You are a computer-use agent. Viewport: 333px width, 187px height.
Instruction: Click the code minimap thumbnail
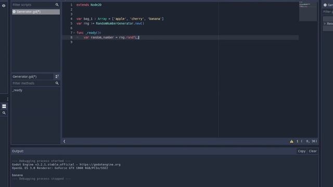click(x=308, y=11)
